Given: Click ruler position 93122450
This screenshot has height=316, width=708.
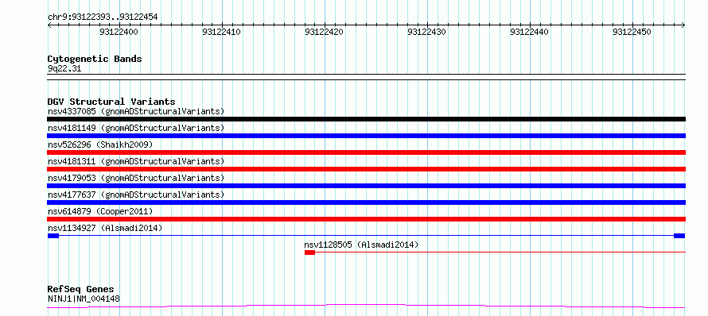Looking at the screenshot, I should pyautogui.click(x=632, y=32).
